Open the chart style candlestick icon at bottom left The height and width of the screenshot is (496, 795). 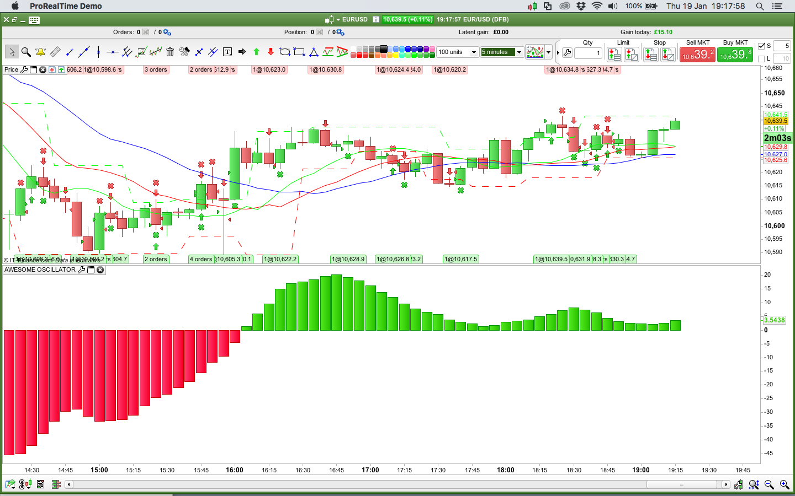pyautogui.click(x=25, y=484)
